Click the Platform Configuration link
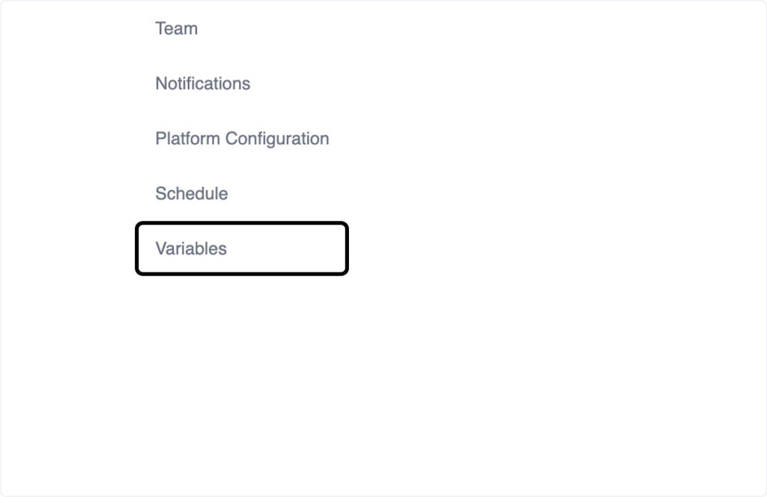 242,139
